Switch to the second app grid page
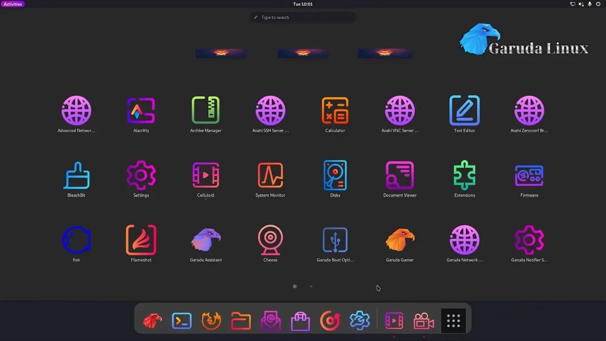606x341 pixels. (x=311, y=287)
